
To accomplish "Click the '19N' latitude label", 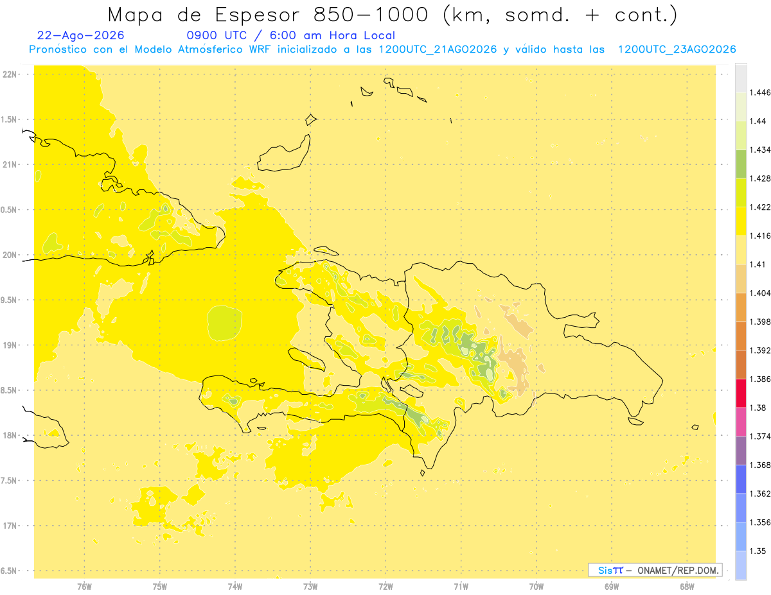I will pyautogui.click(x=9, y=345).
